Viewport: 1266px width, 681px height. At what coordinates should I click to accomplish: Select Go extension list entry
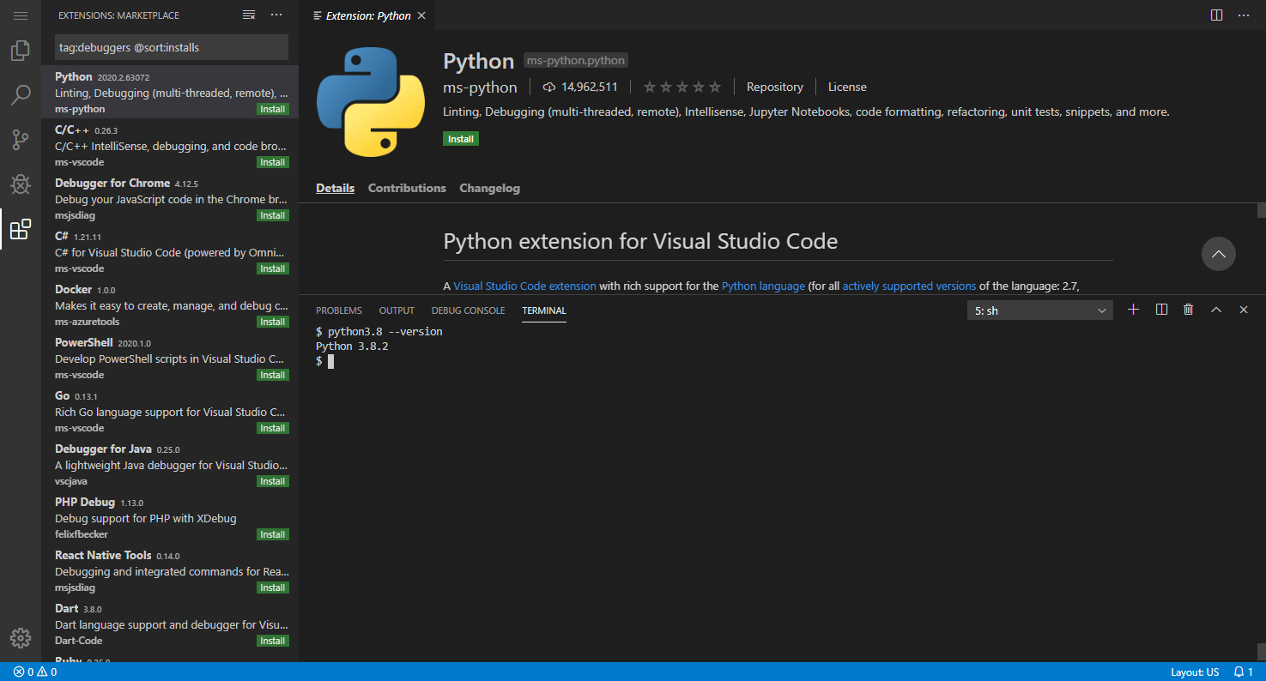point(170,411)
